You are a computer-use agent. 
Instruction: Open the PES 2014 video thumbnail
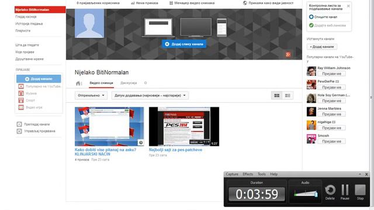[x=184, y=127]
